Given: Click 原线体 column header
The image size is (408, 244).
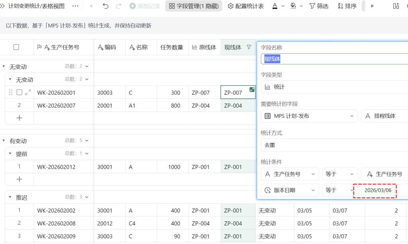Looking at the screenshot, I should pyautogui.click(x=204, y=47).
